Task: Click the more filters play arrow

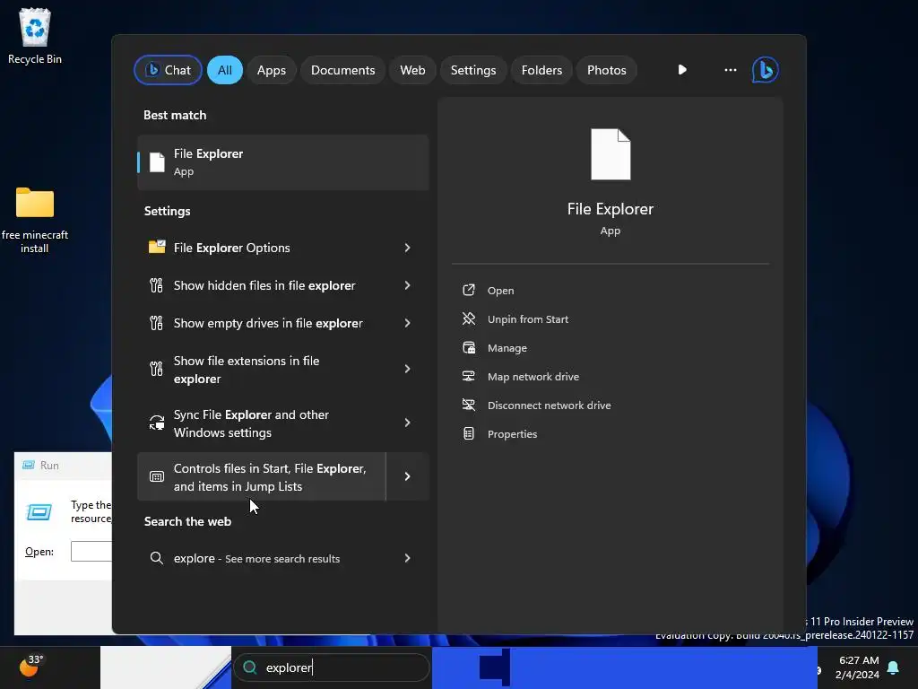Action: tap(682, 70)
